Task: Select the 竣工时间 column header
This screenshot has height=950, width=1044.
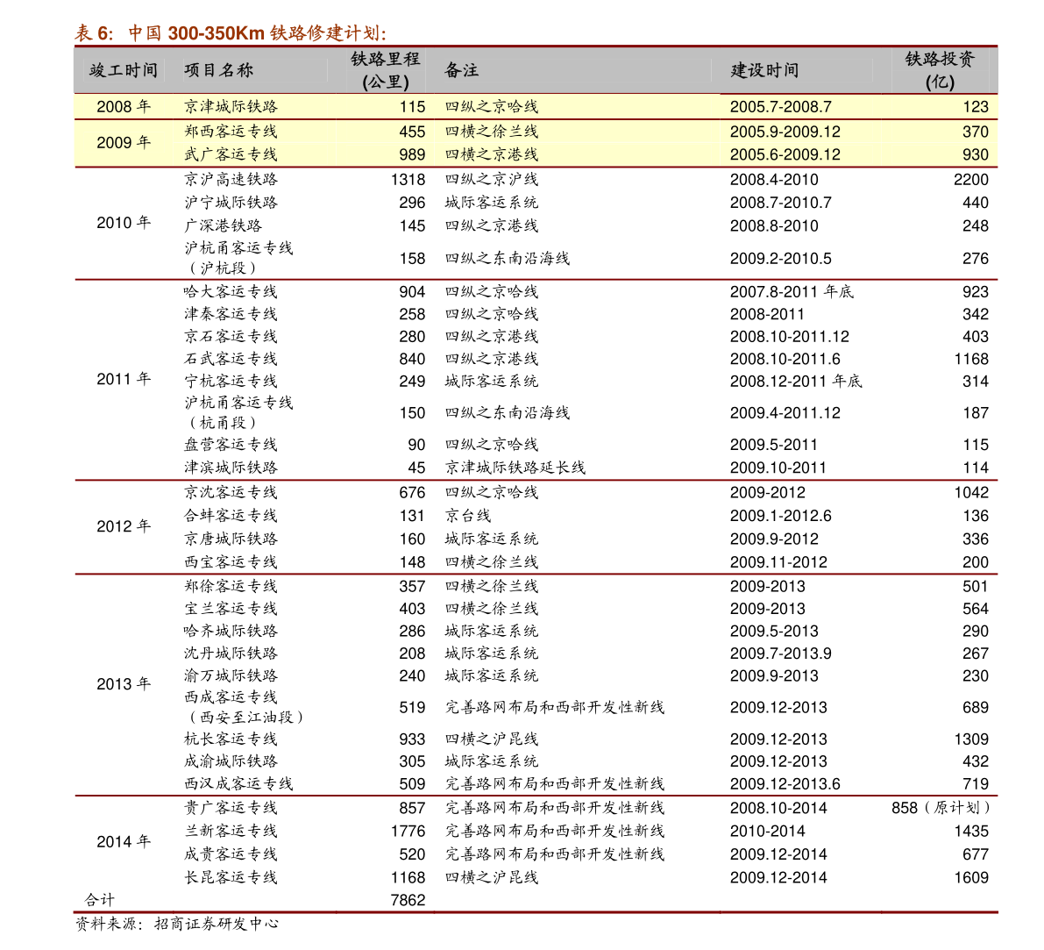Action: pyautogui.click(x=124, y=70)
